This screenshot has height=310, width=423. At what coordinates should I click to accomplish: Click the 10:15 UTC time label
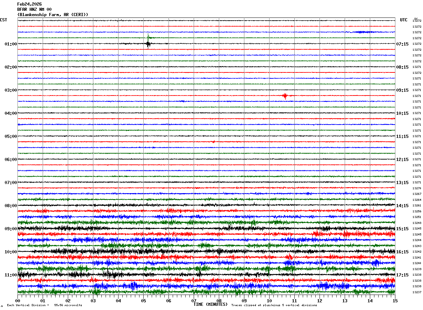(x=402, y=113)
